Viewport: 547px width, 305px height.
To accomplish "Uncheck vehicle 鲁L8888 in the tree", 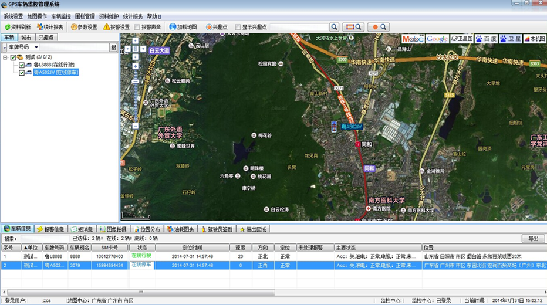I will 22,65.
